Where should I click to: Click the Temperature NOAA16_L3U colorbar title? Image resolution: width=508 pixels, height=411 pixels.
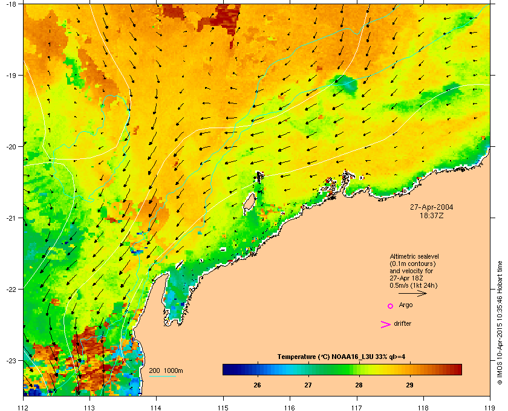341,357
